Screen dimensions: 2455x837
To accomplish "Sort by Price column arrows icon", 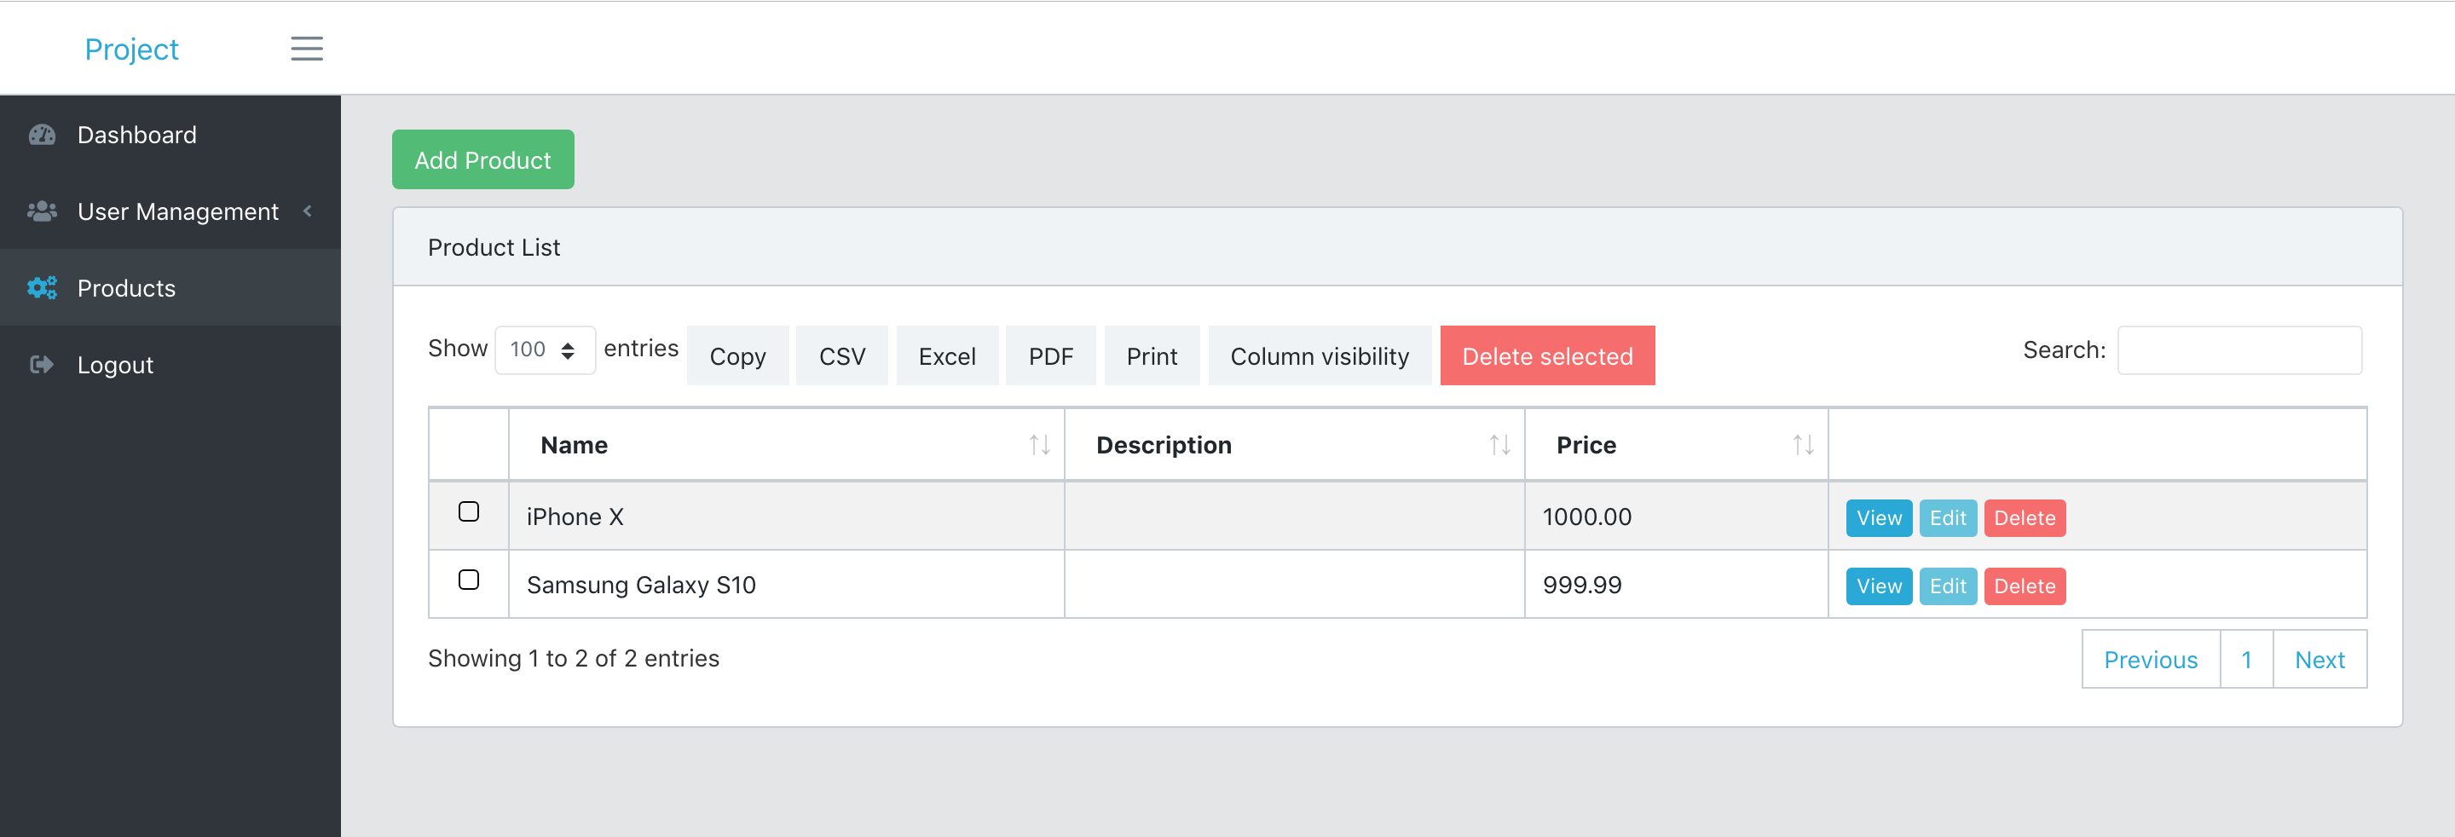I will pos(1802,445).
